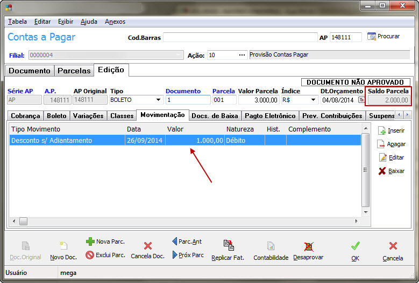Viewport: 419px width, 283px height.
Task: Click the Exclui Parc. icon
Action: (90, 255)
